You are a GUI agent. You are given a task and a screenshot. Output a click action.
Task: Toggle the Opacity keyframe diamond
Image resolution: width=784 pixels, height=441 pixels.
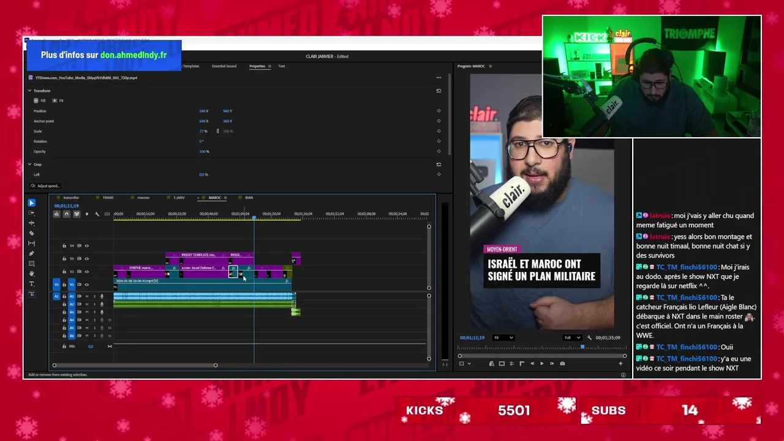point(439,151)
